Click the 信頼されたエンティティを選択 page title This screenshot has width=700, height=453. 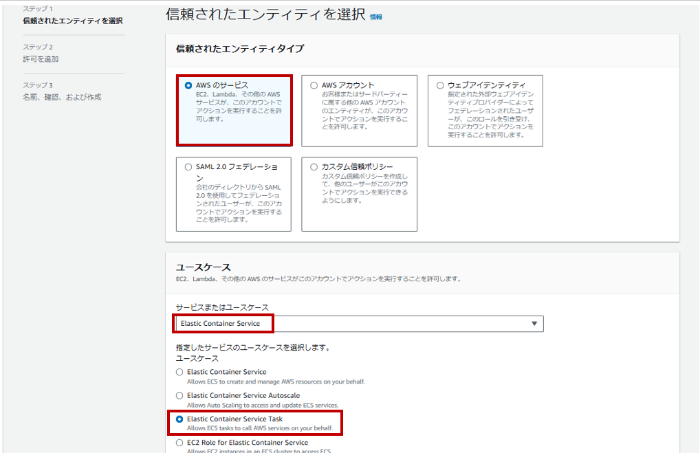coord(265,14)
